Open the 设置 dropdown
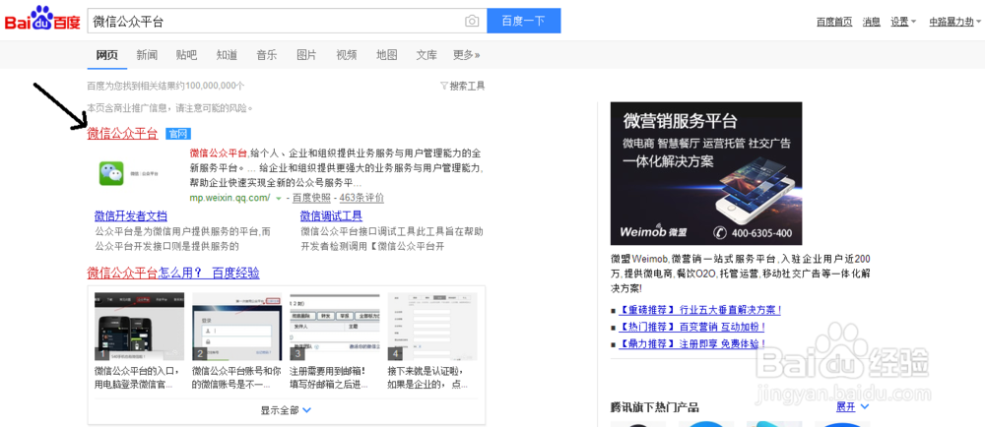This screenshot has width=985, height=427. pos(903,22)
